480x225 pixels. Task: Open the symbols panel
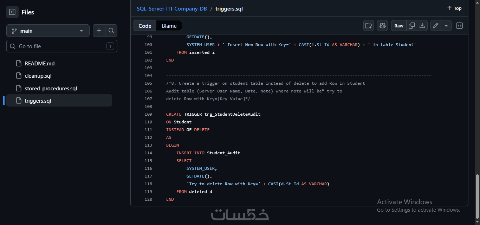pos(459,26)
